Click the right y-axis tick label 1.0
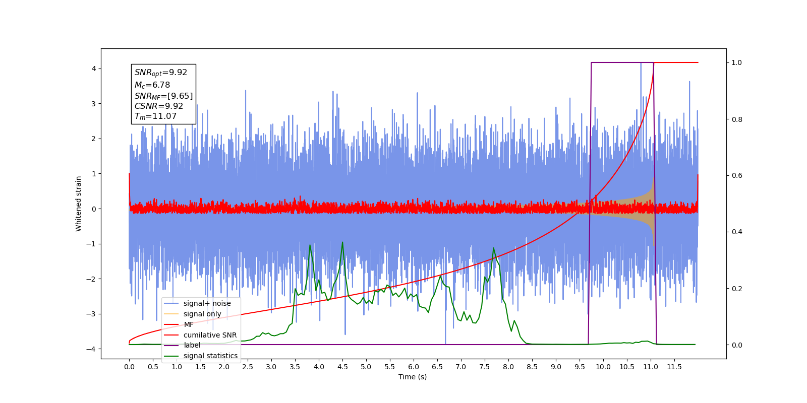807x403 pixels. tap(737, 62)
